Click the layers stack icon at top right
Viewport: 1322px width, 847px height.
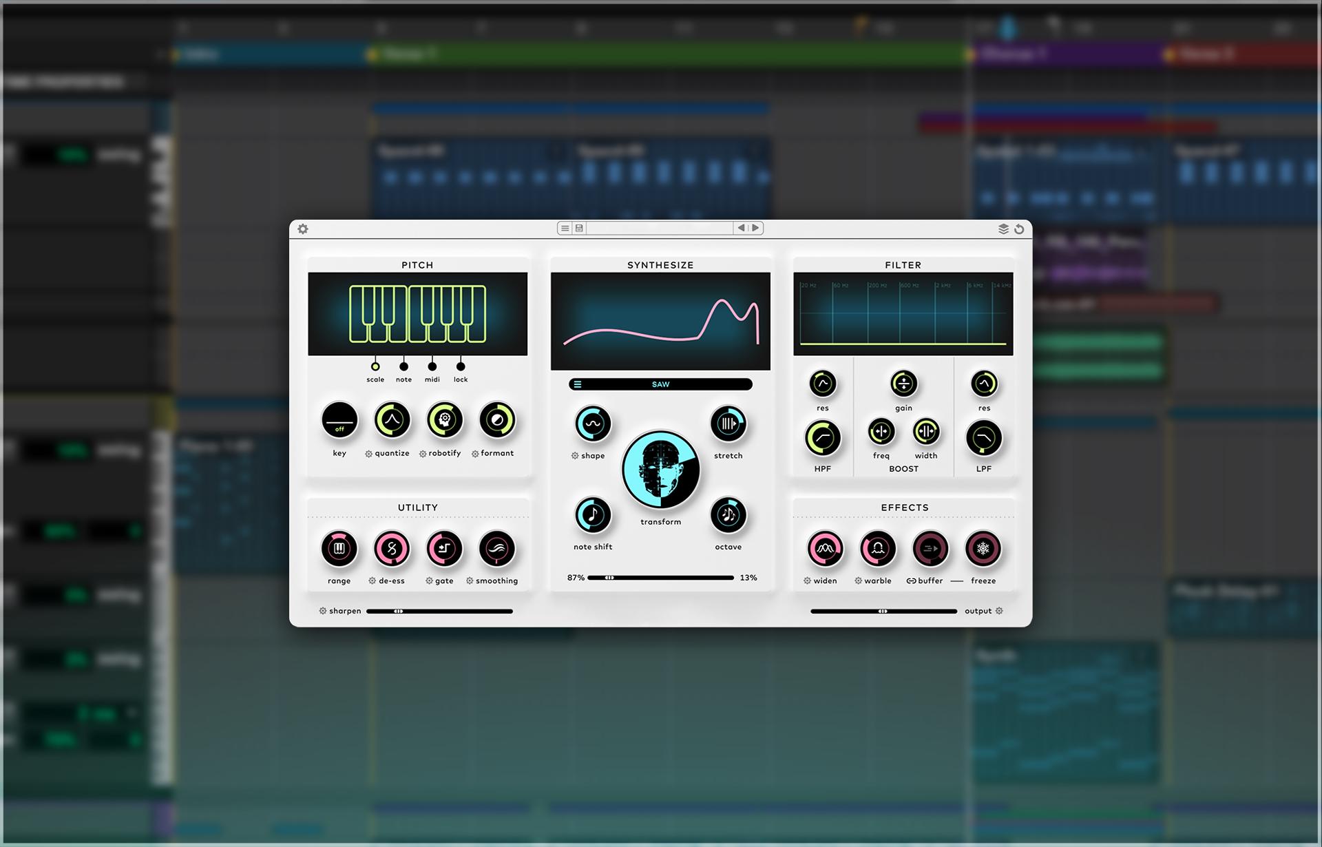tap(1003, 229)
